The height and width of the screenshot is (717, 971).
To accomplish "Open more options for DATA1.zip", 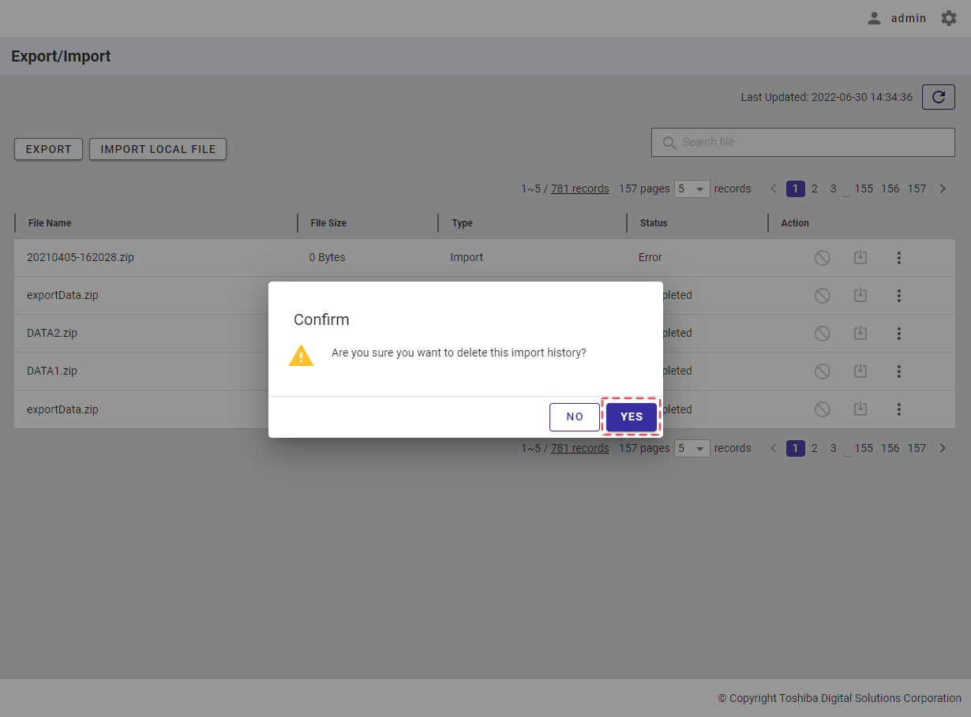I will coord(898,372).
